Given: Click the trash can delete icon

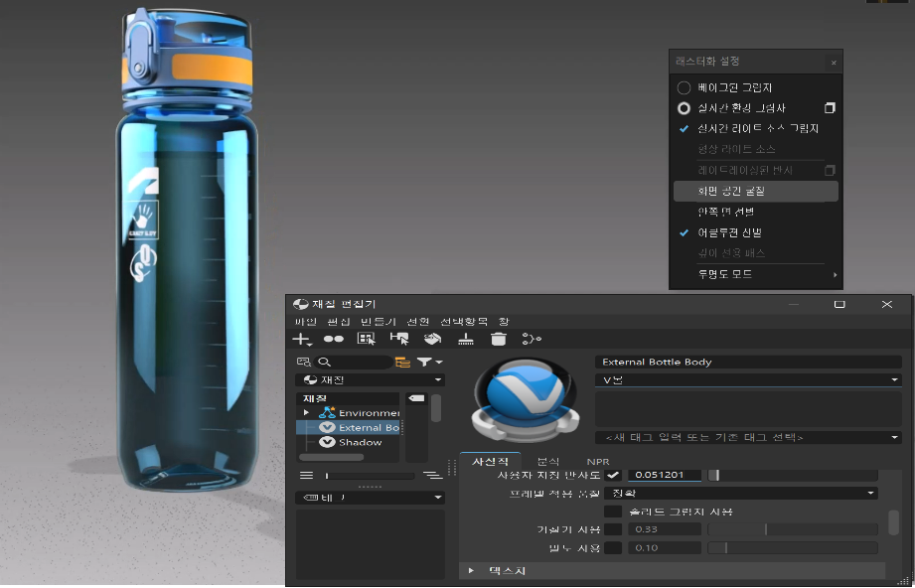Looking at the screenshot, I should (499, 339).
